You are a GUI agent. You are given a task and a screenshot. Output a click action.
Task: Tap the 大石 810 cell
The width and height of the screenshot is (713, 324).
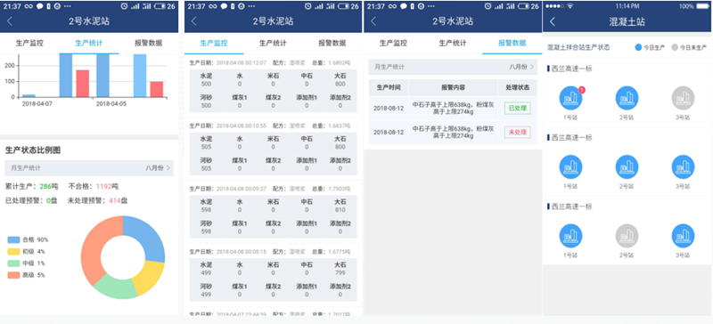tap(340, 206)
